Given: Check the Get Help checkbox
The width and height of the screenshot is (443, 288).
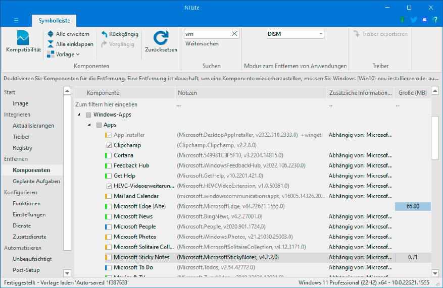Looking at the screenshot, I should tap(109, 176).
